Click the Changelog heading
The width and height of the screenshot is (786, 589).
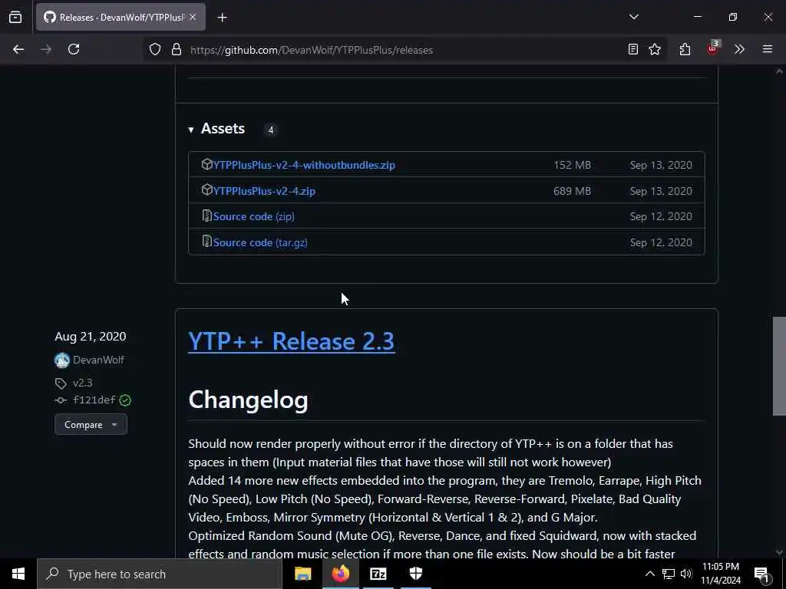point(248,400)
